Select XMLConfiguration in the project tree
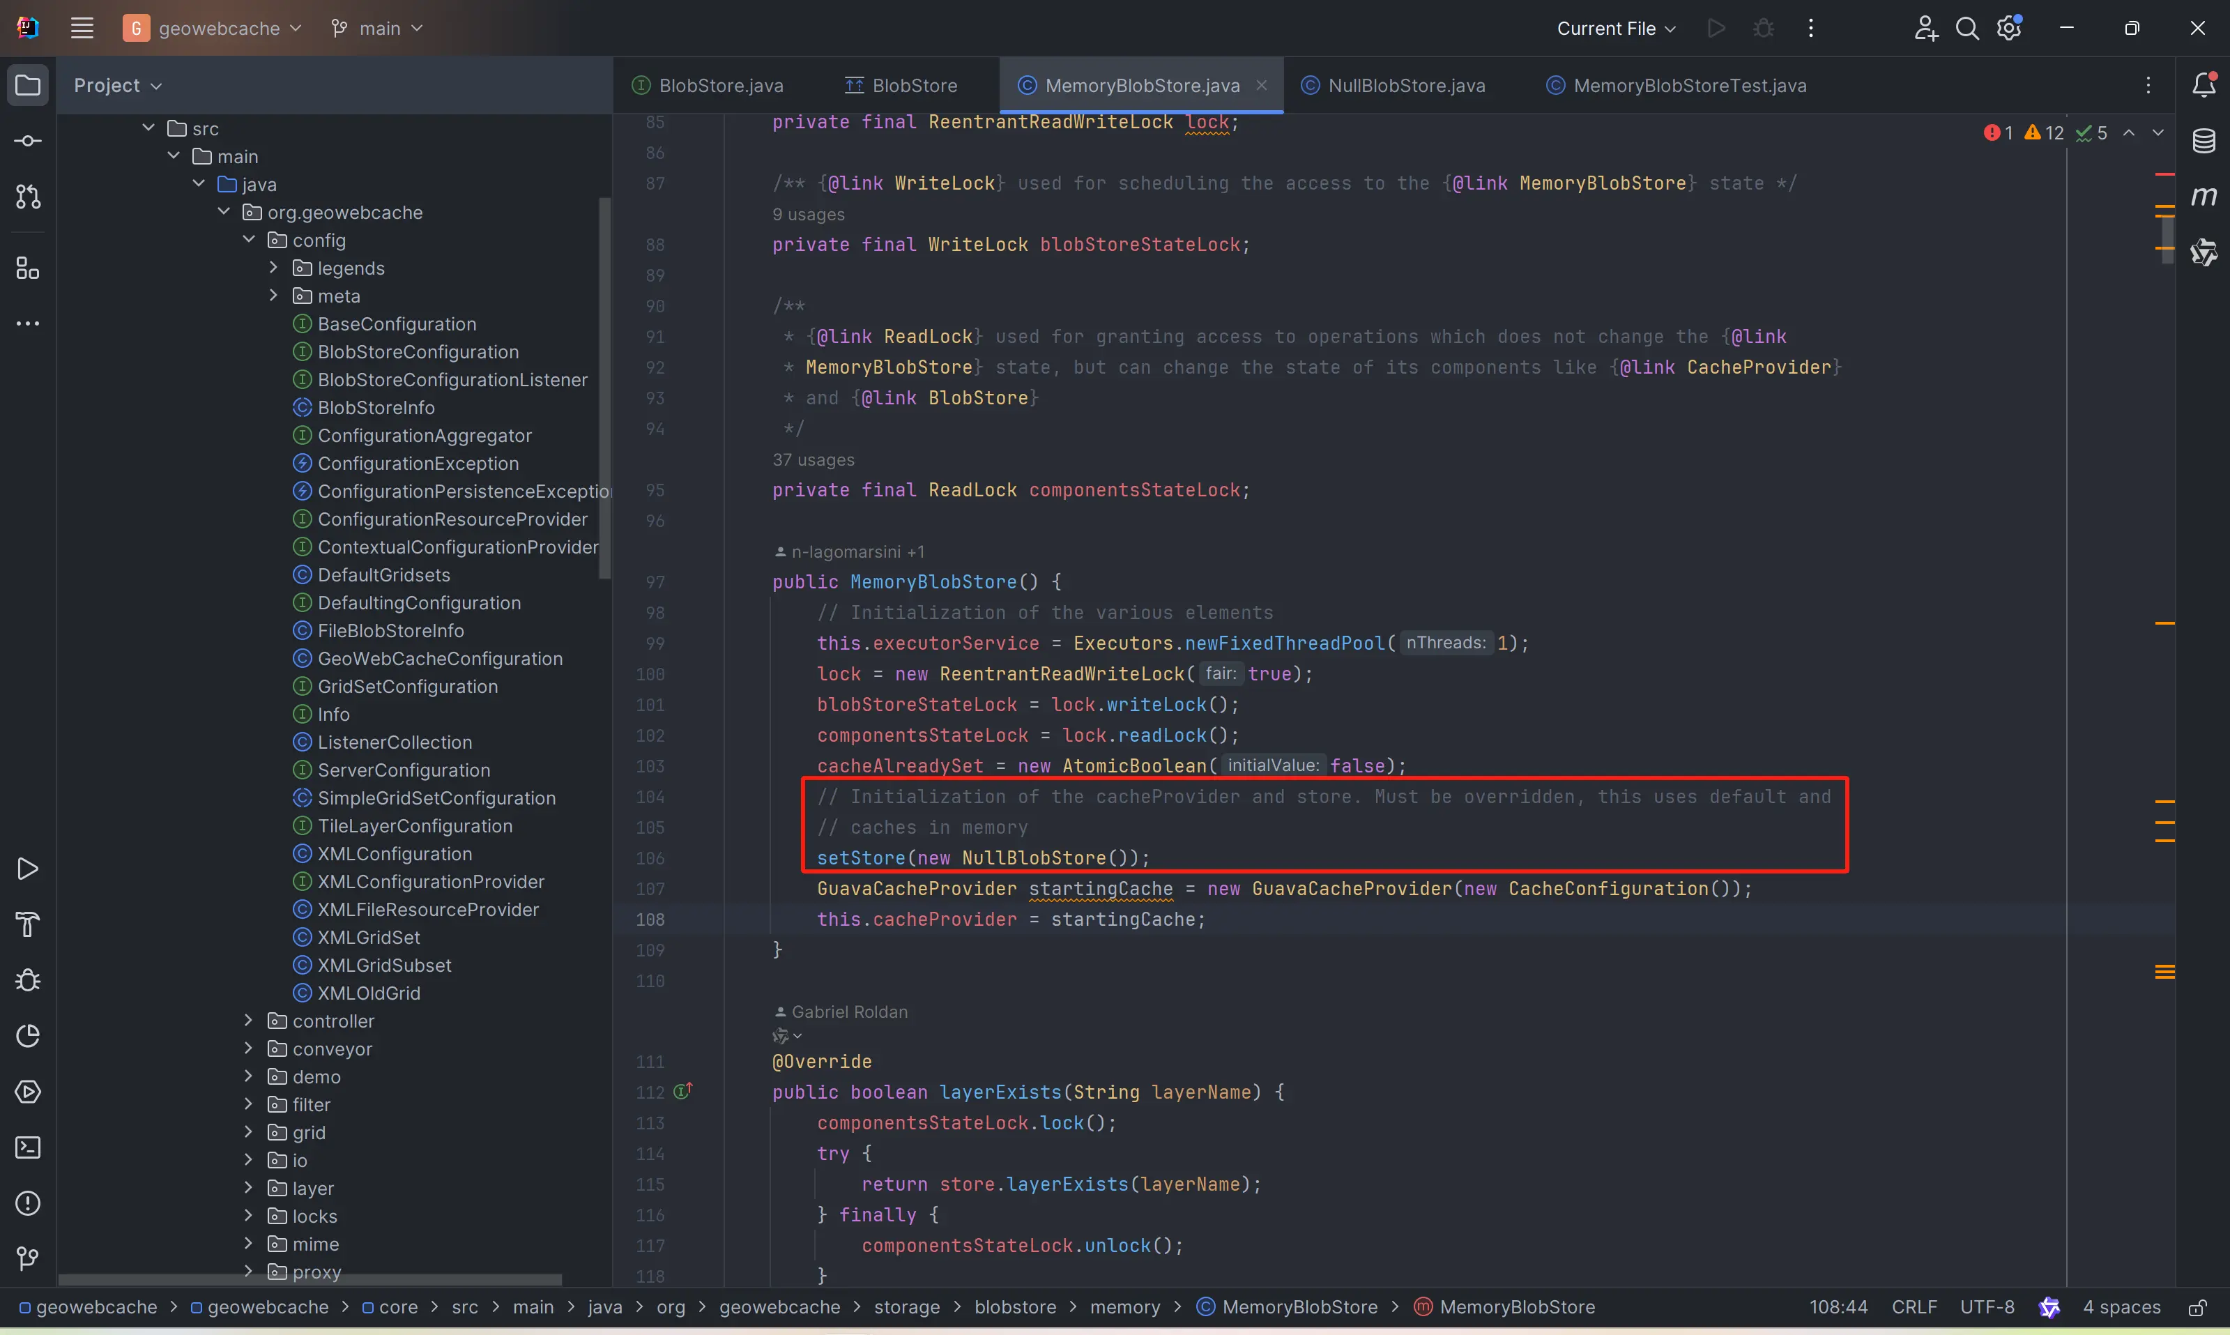 click(394, 854)
